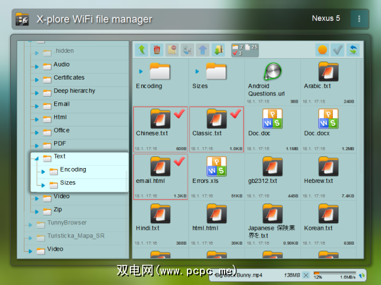Click the email.html file name
The height and width of the screenshot is (285, 381).
pos(151,180)
